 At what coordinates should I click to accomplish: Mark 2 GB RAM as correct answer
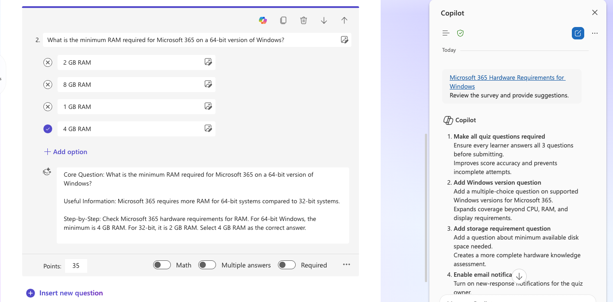(x=48, y=62)
